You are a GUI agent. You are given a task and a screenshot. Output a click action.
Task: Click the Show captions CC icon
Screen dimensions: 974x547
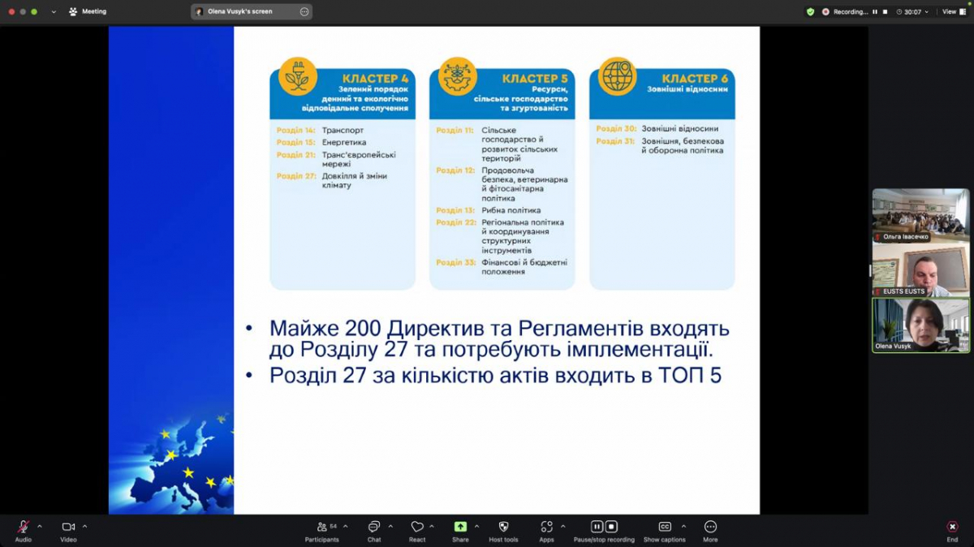pos(664,528)
